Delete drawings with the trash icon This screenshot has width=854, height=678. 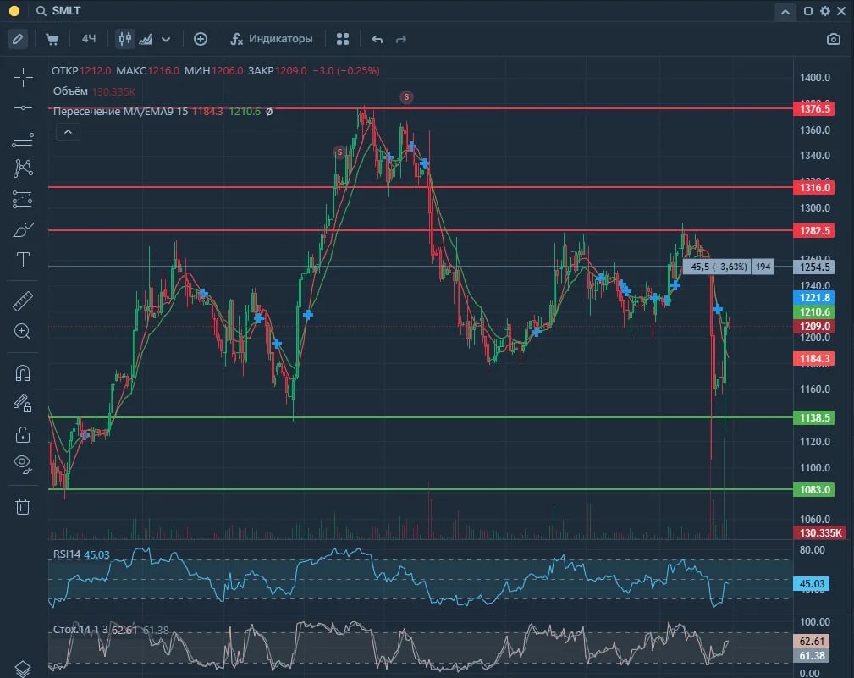(23, 506)
